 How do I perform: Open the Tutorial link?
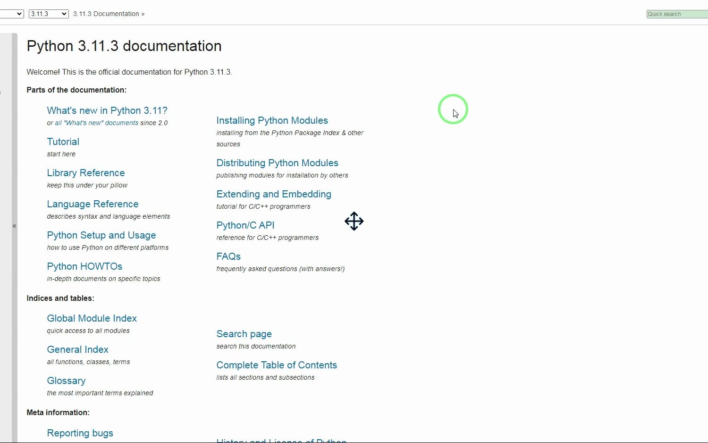pos(63,142)
